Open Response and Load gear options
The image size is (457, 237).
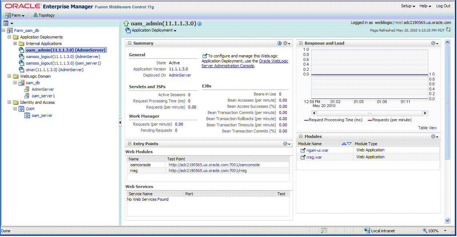(435, 43)
